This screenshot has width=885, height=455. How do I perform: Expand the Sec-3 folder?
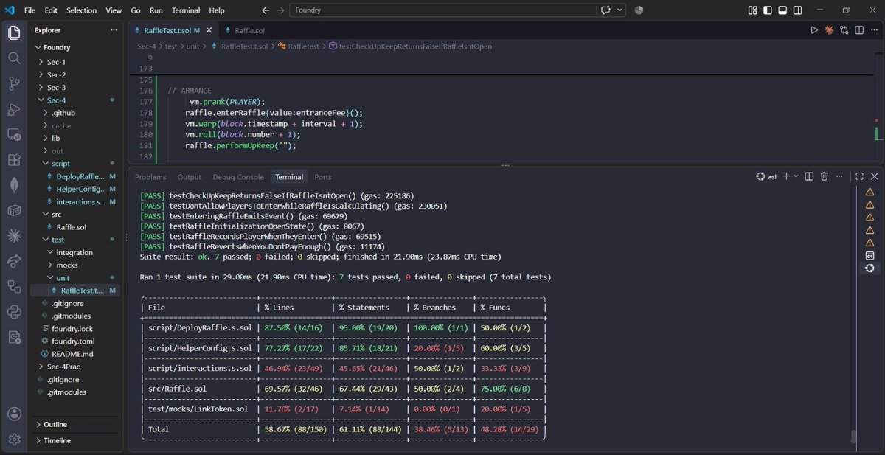pos(56,87)
